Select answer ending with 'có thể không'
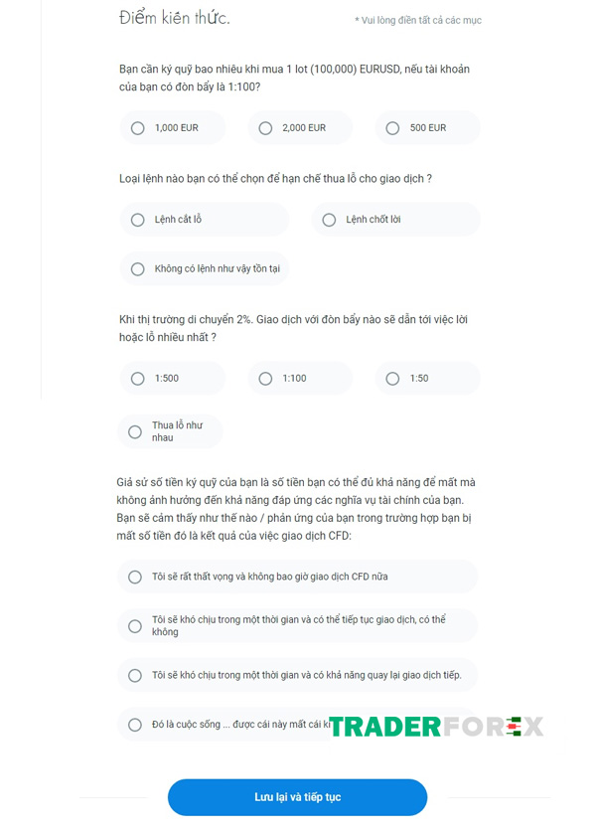 point(297,625)
